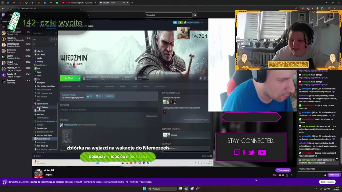Click the kicku_84 channel avatar
This screenshot has height=192, width=342.
pyautogui.click(x=38, y=173)
